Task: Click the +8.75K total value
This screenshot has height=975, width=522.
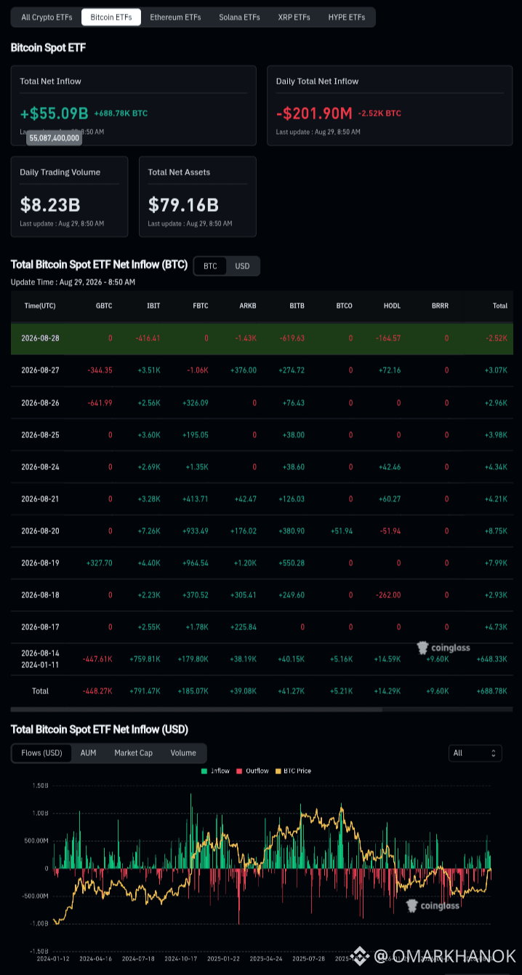Action: pos(496,530)
